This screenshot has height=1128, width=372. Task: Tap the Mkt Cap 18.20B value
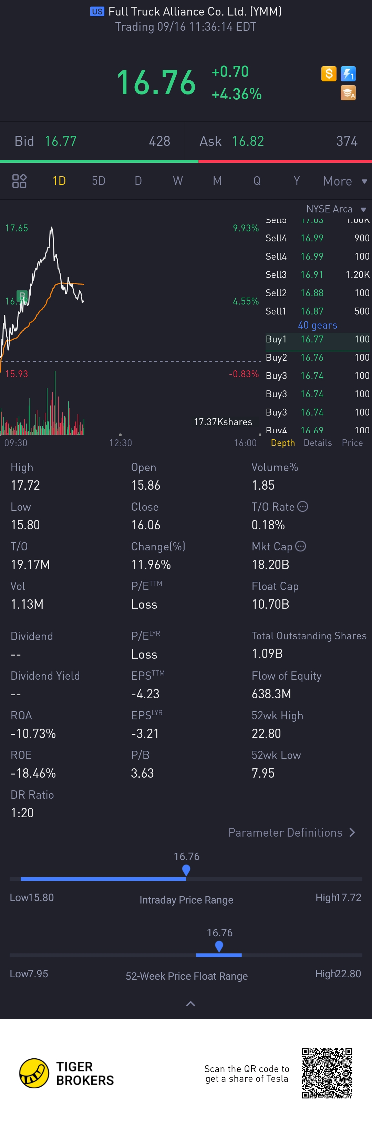[x=270, y=565]
